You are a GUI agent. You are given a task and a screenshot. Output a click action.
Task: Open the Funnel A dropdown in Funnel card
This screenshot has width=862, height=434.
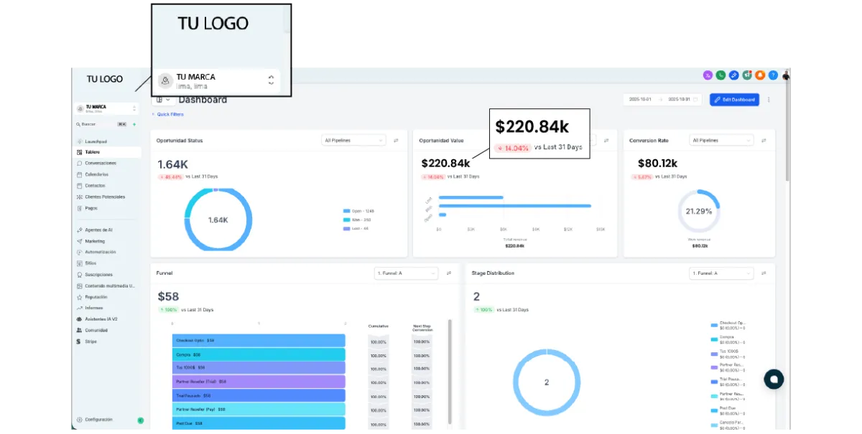tap(407, 273)
